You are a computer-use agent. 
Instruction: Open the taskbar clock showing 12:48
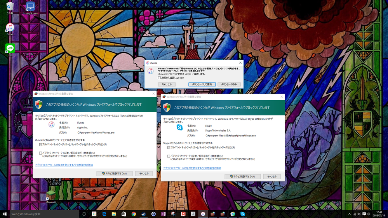coord(379,214)
